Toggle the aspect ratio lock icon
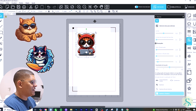 [x=49, y=11]
